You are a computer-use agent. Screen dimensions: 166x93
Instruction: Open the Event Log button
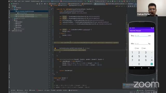pyautogui.click(x=140, y=90)
